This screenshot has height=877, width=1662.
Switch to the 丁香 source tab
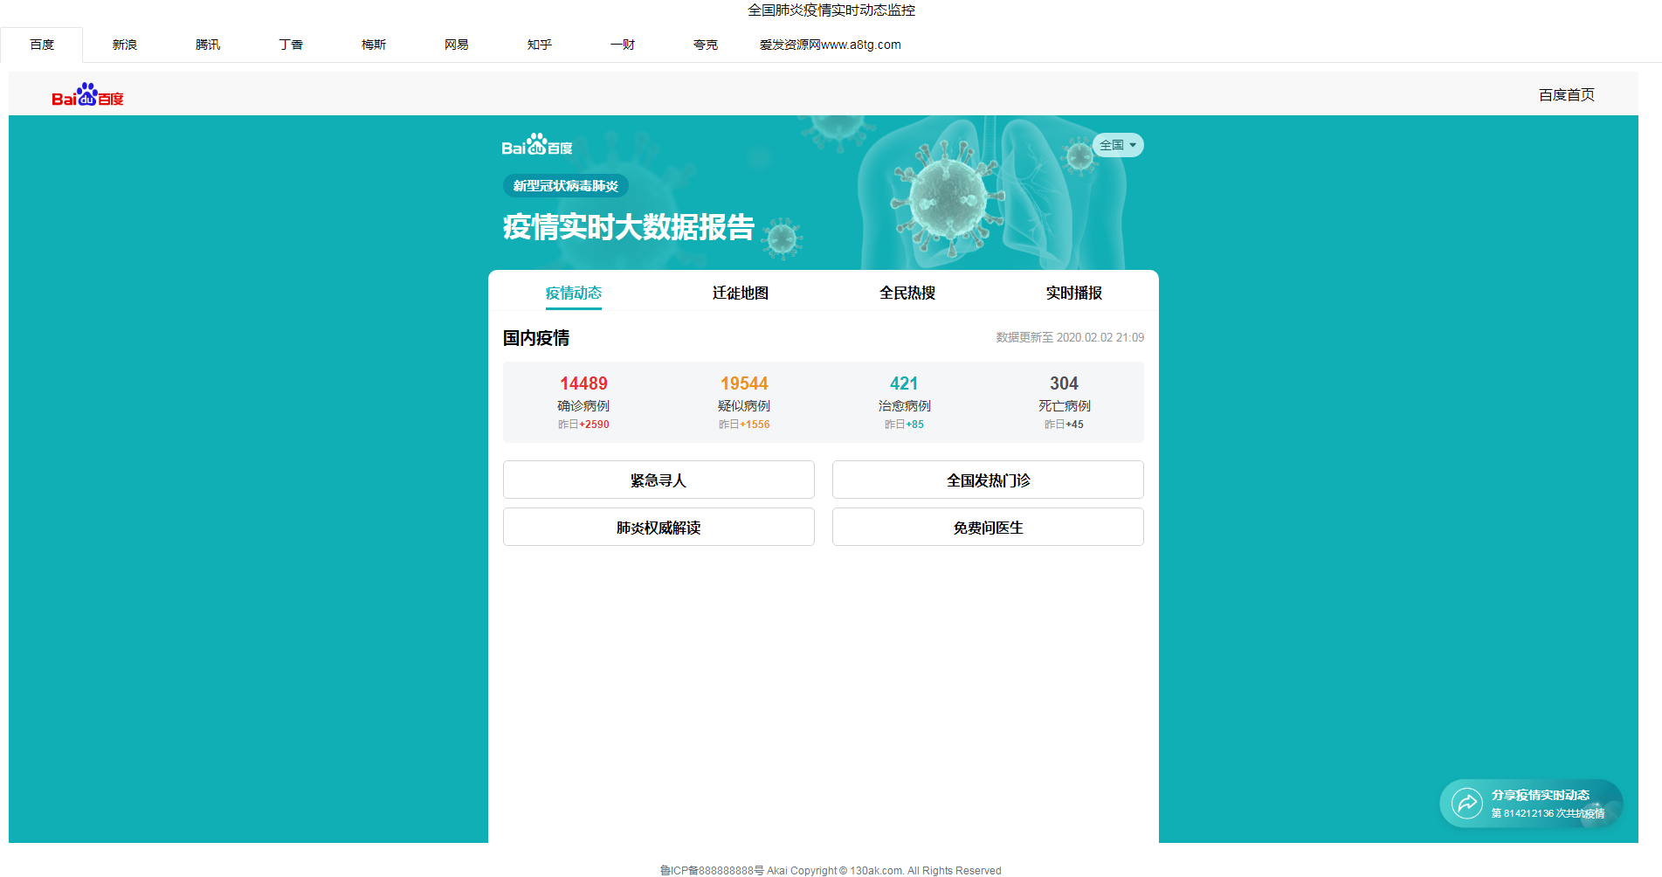pos(291,45)
